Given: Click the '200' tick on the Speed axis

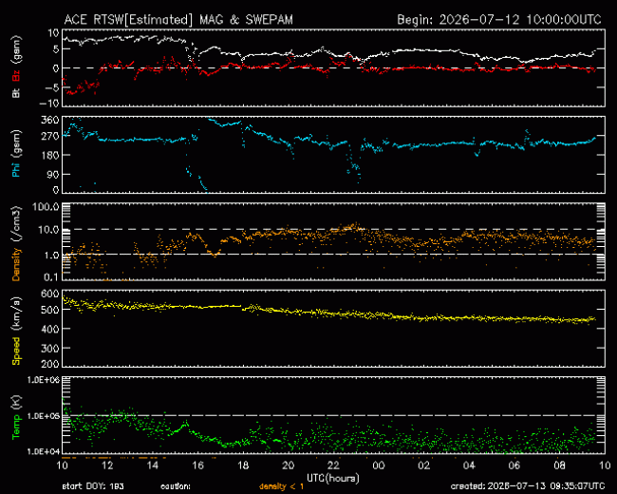Looking at the screenshot, I should point(50,364).
